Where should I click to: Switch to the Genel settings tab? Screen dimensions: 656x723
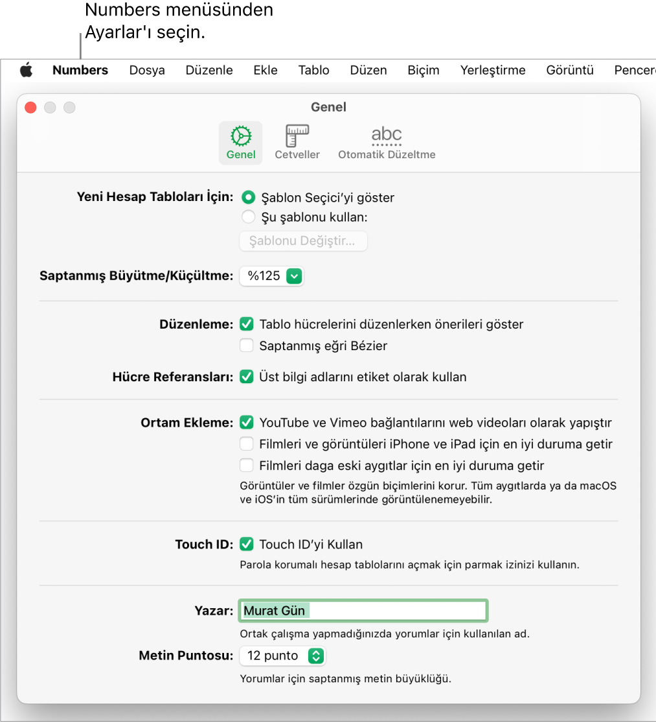[241, 143]
